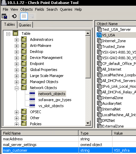Image resolution: width=136 pixels, height=154 pixels.
Task: Expand the Administrators tree node
Action: [16, 40]
